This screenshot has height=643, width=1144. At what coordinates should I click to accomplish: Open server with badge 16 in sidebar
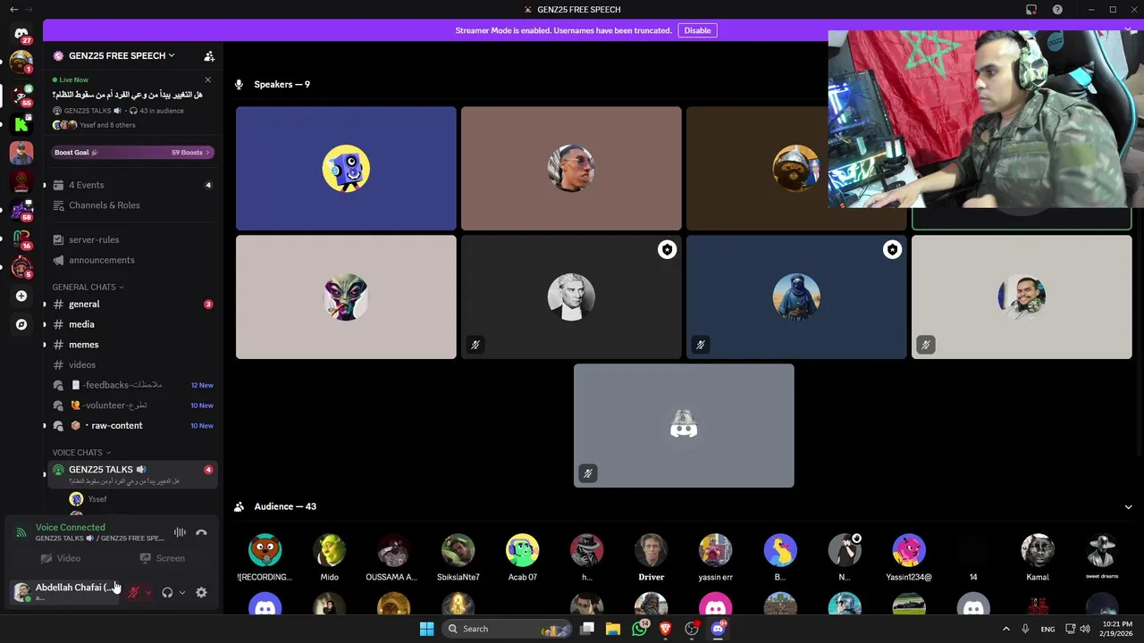(21, 238)
